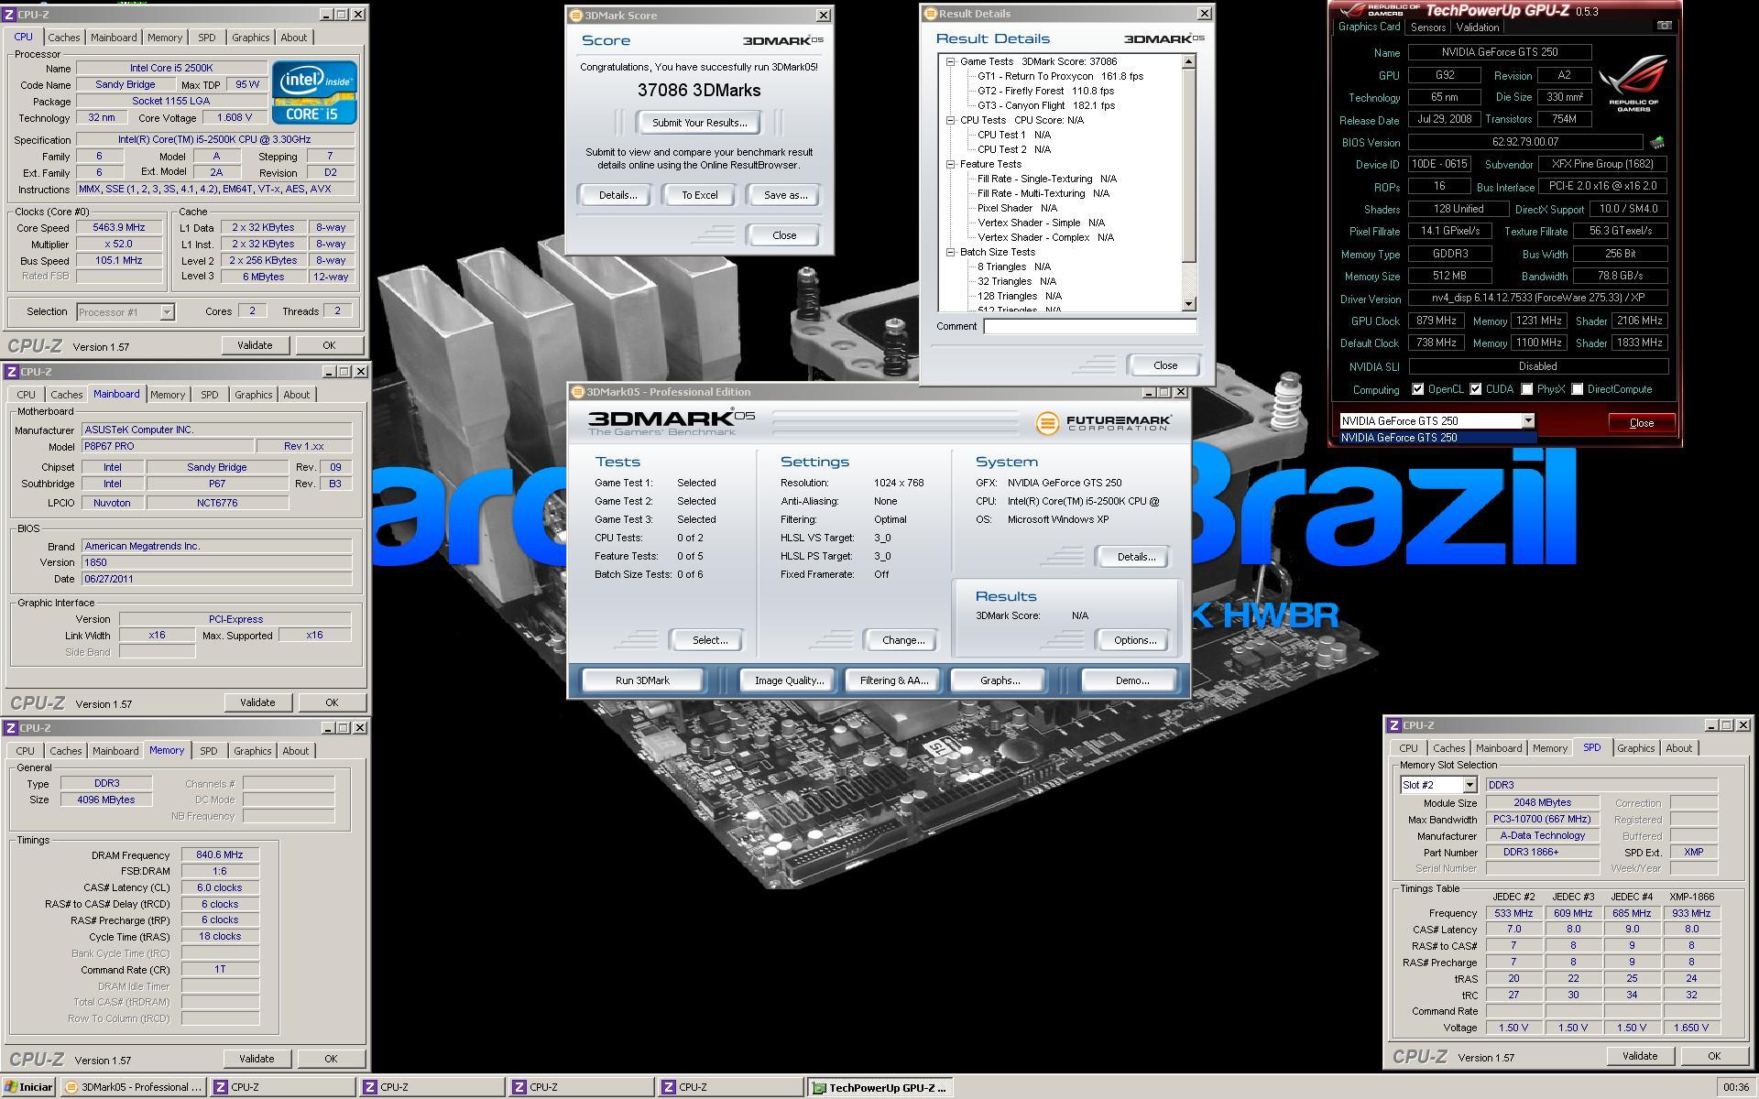Click the To Excel button
The width and height of the screenshot is (1759, 1099).
tap(700, 195)
